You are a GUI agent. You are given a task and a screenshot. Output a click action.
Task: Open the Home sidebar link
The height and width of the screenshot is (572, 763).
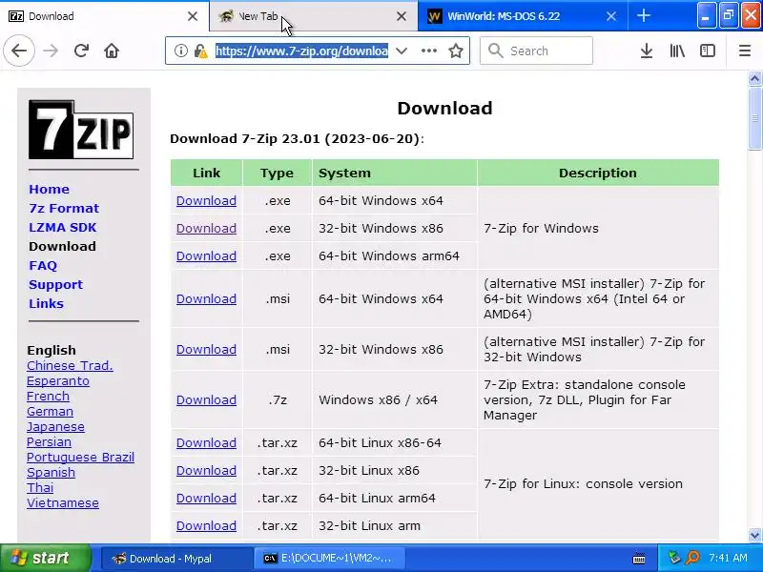[x=50, y=189]
